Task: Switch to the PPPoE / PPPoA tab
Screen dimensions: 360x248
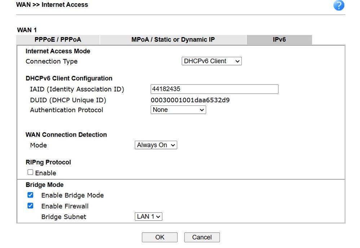Action: pos(58,40)
